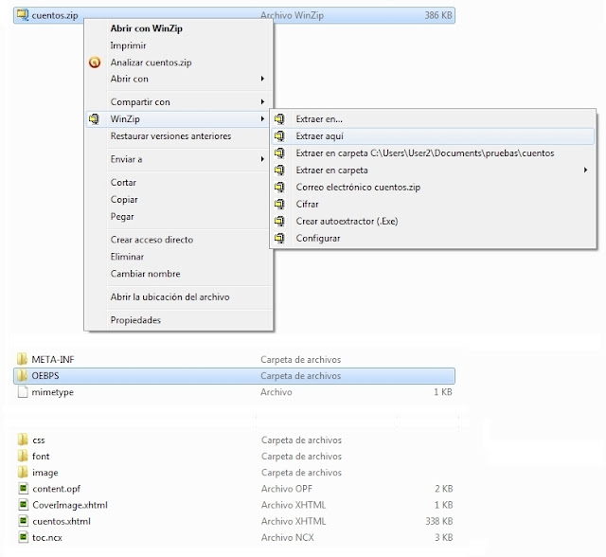Choose Abrir con WinZip
The height and width of the screenshot is (557, 606).
pos(147,28)
